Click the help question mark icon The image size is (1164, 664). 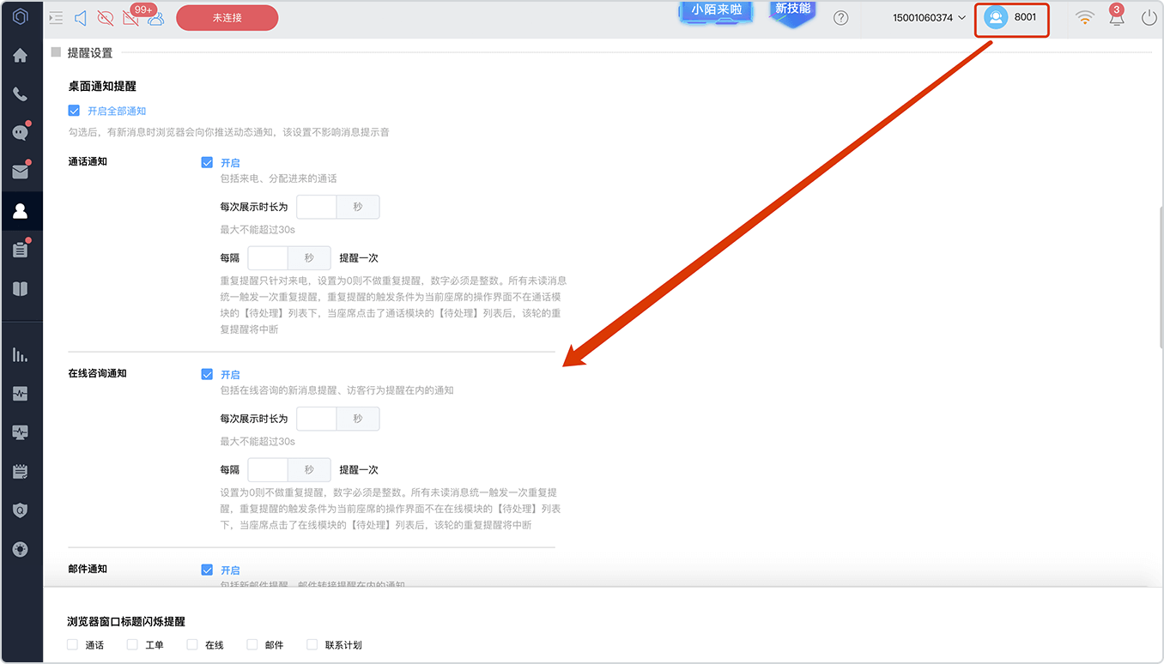point(841,18)
